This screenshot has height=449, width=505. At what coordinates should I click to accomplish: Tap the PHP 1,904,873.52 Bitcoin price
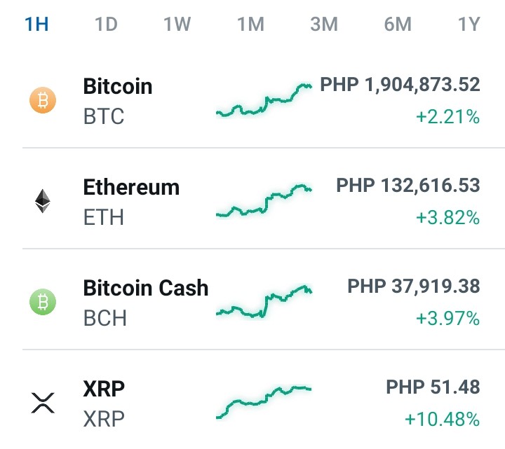(400, 85)
